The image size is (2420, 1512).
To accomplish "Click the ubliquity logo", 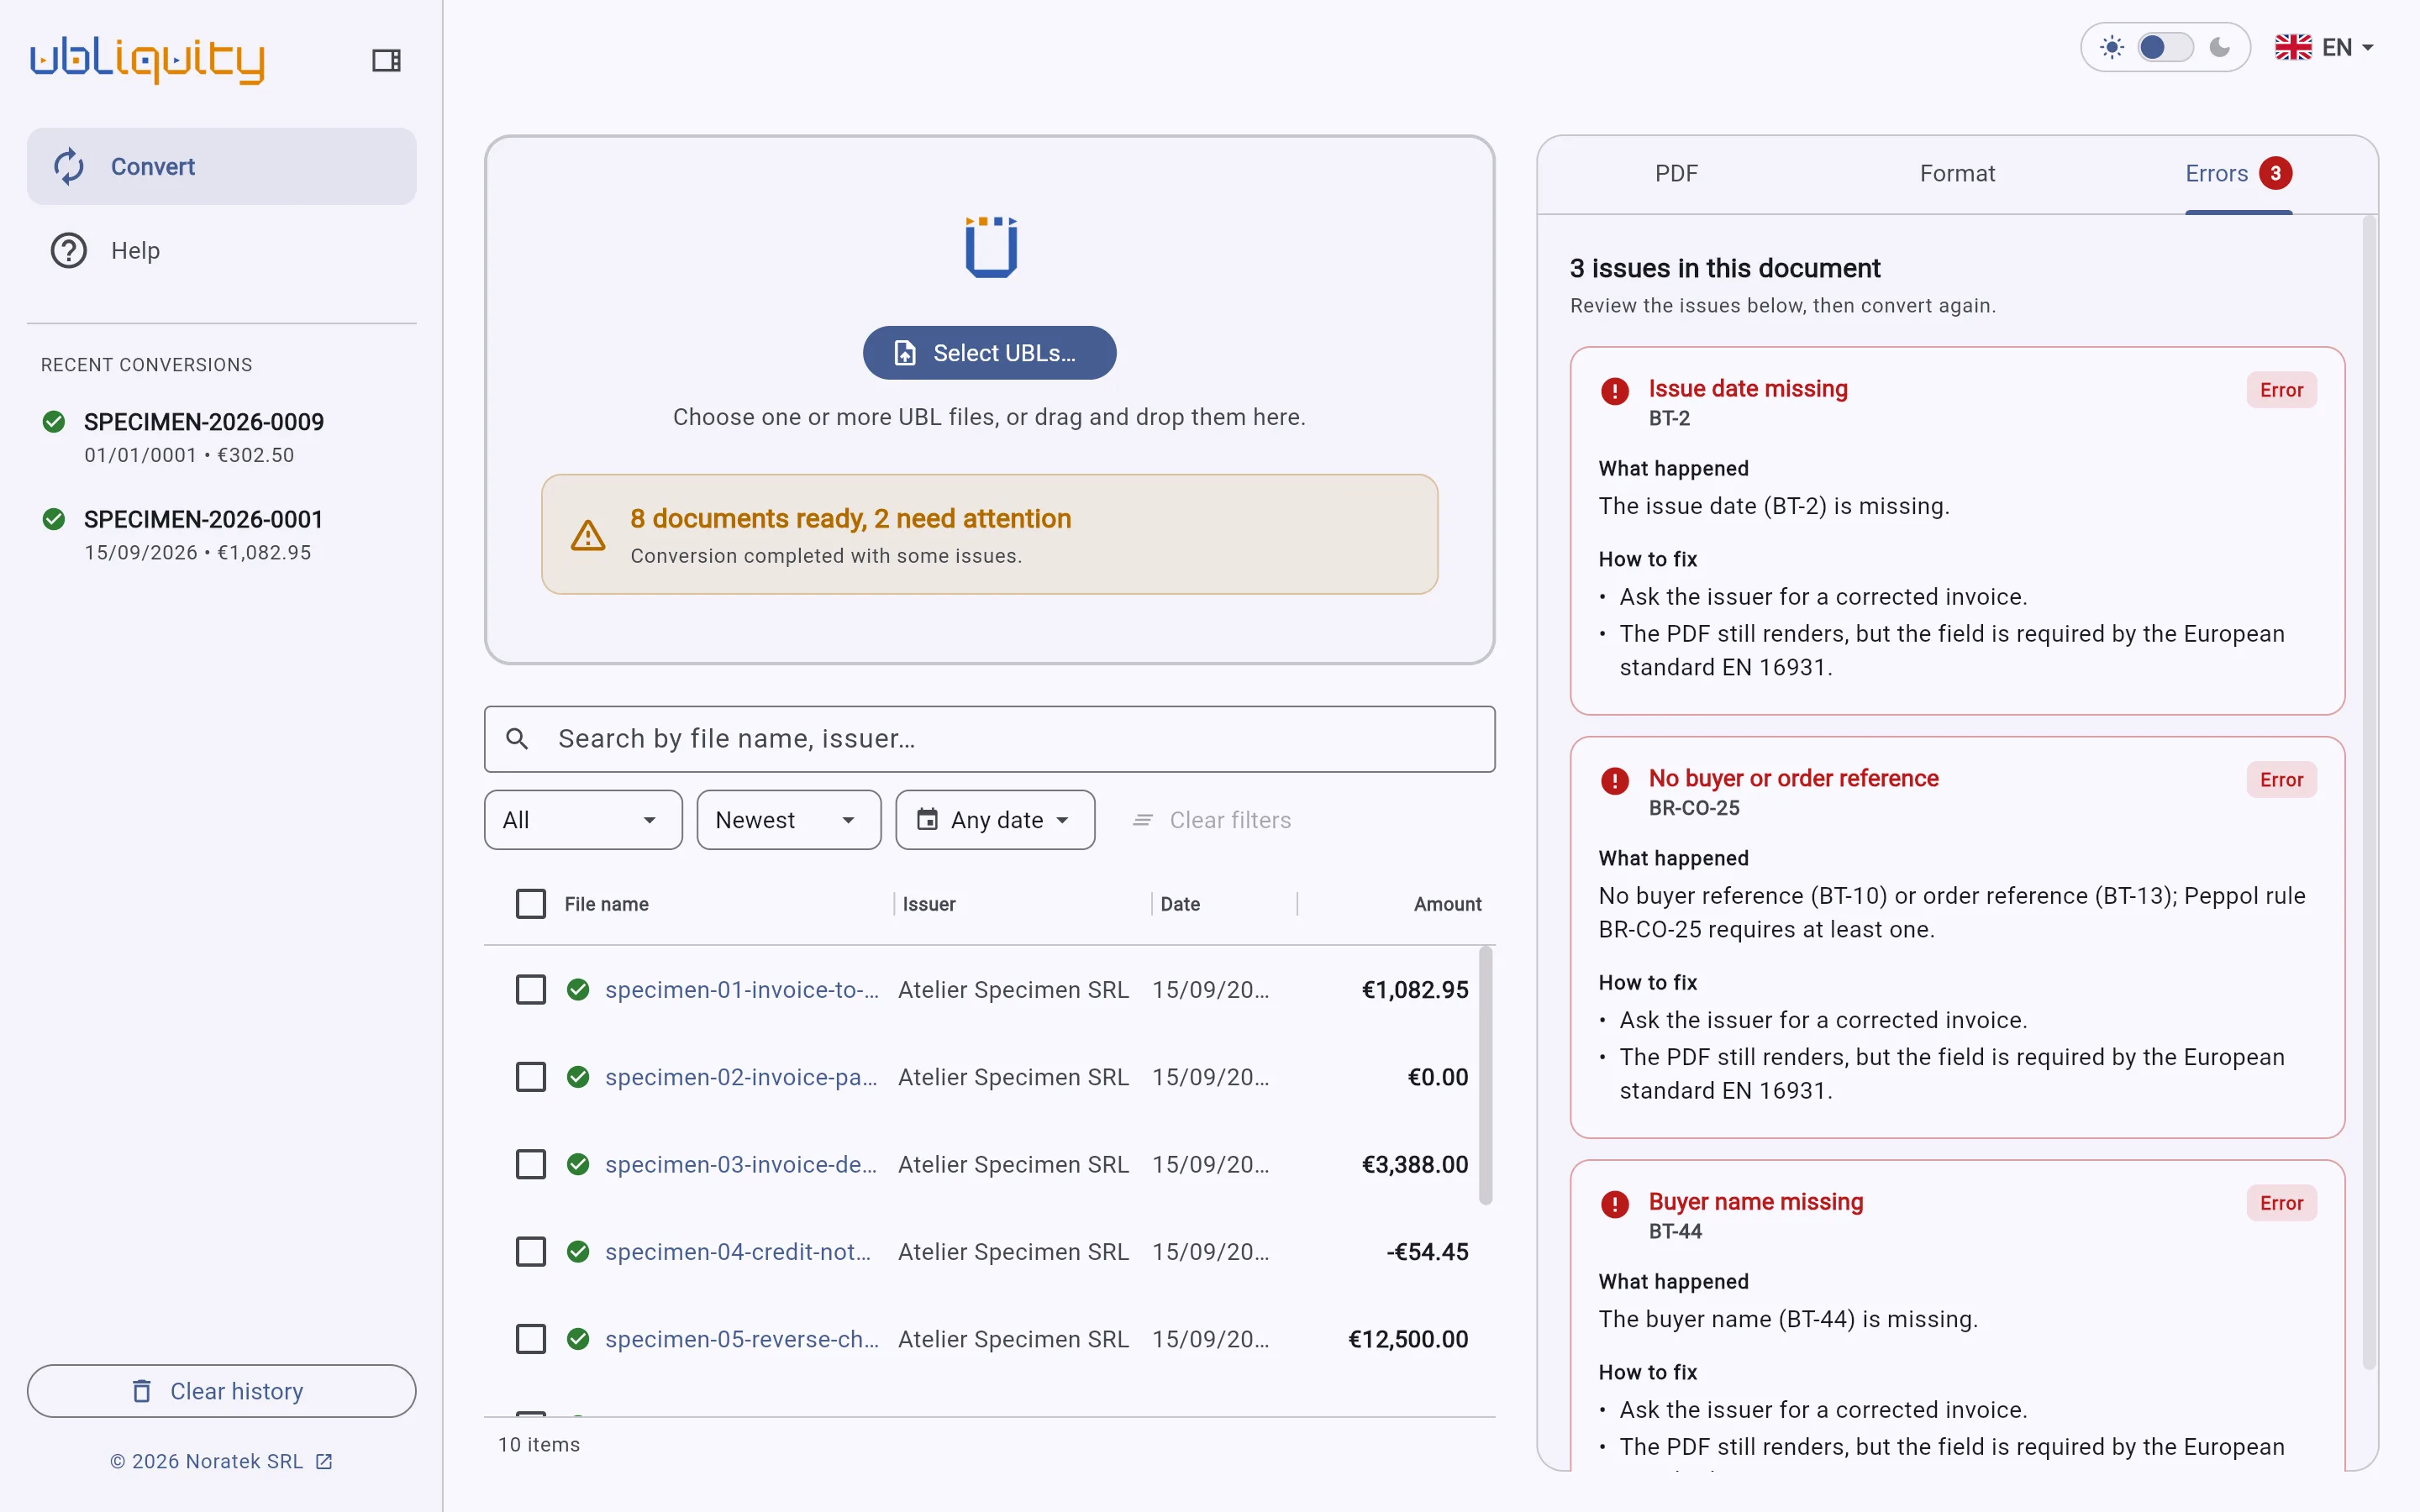I will click(x=147, y=60).
